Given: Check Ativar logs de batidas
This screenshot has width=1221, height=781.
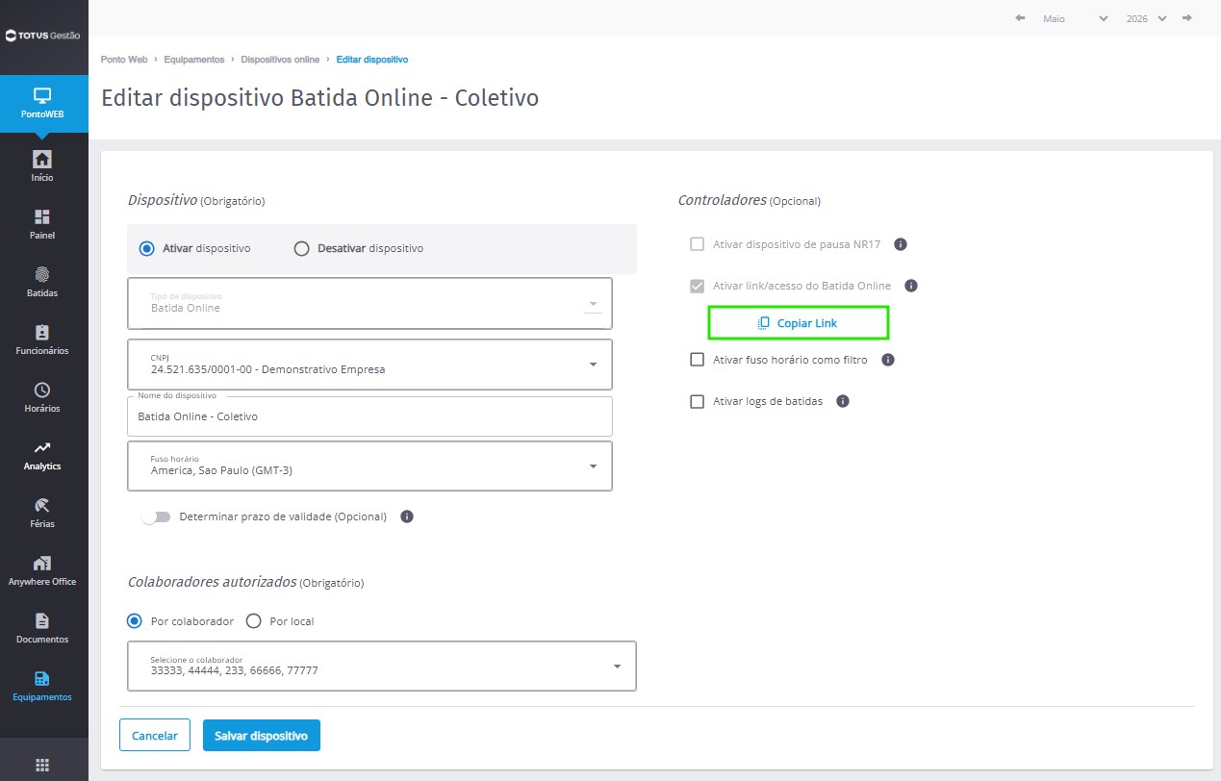Looking at the screenshot, I should pyautogui.click(x=698, y=401).
